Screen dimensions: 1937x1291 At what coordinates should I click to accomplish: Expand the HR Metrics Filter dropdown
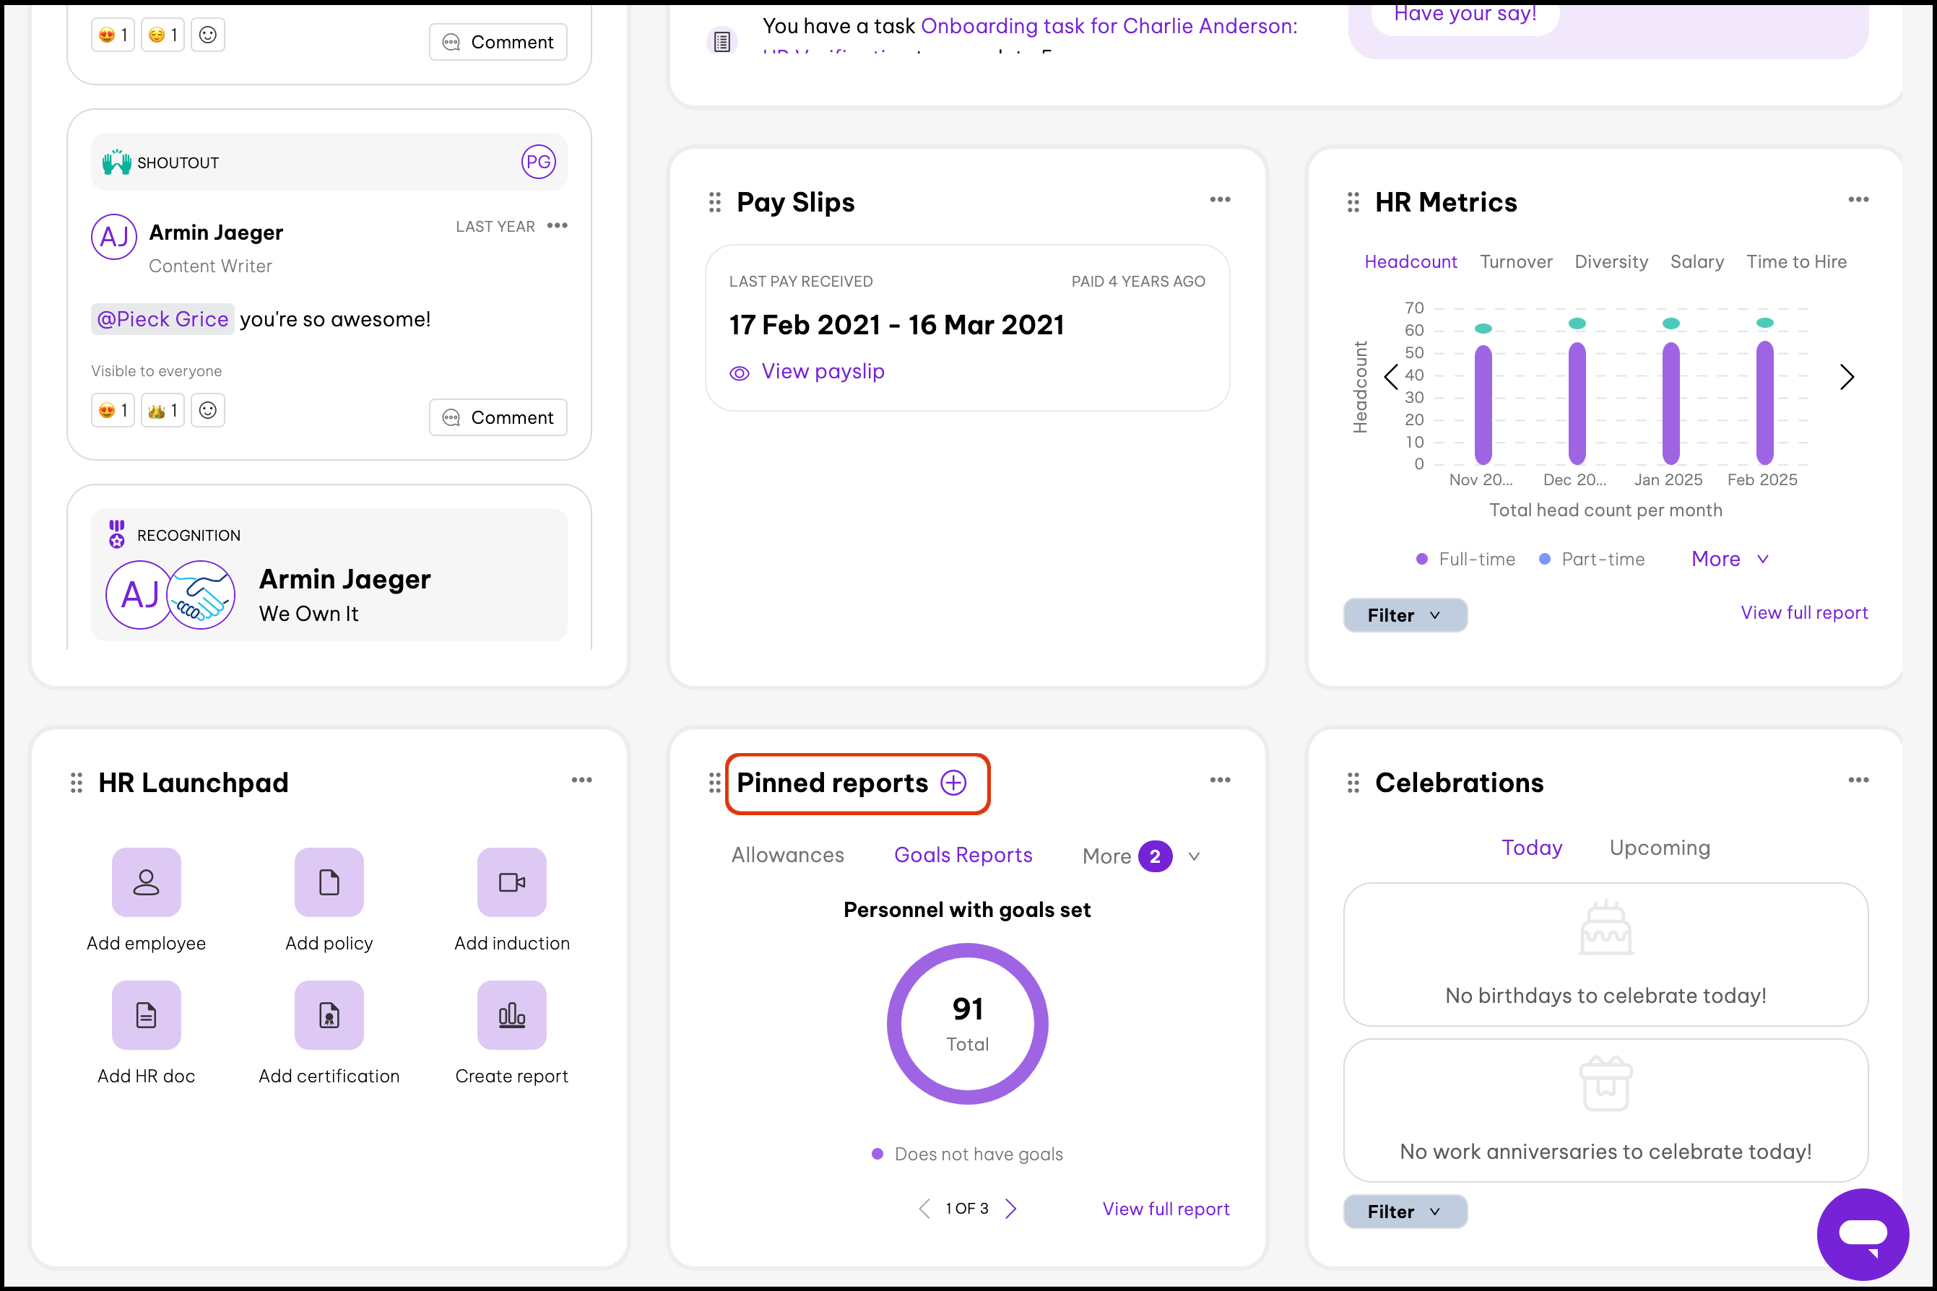pos(1404,615)
